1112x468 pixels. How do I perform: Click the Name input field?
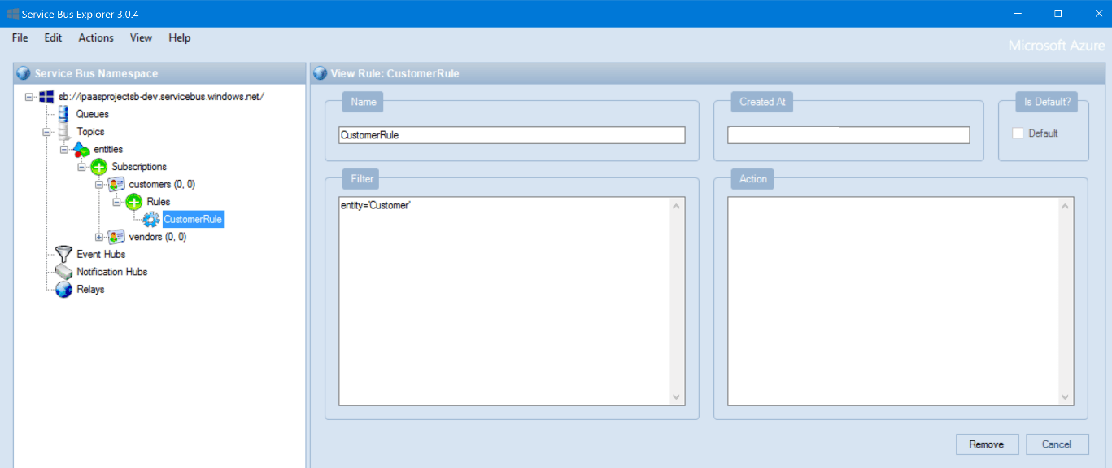512,135
